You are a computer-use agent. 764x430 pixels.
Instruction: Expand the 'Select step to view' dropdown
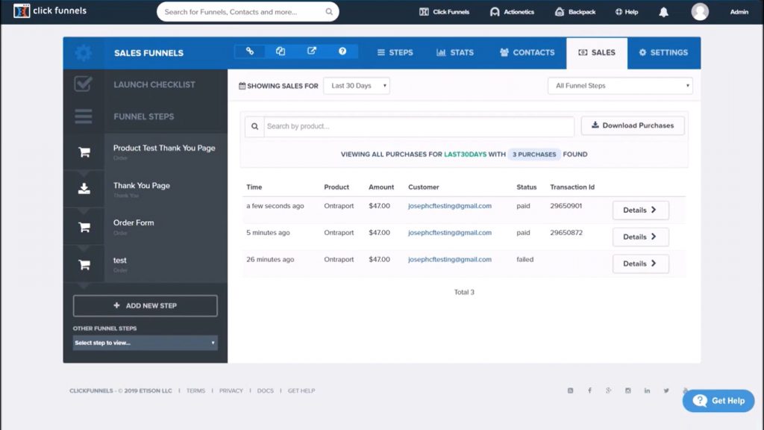pyautogui.click(x=145, y=343)
